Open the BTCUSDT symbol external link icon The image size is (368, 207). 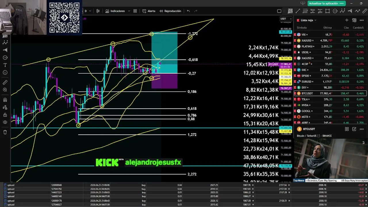318,136
